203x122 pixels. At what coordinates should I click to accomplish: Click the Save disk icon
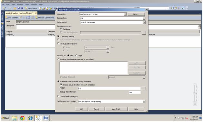click(x=18, y=8)
